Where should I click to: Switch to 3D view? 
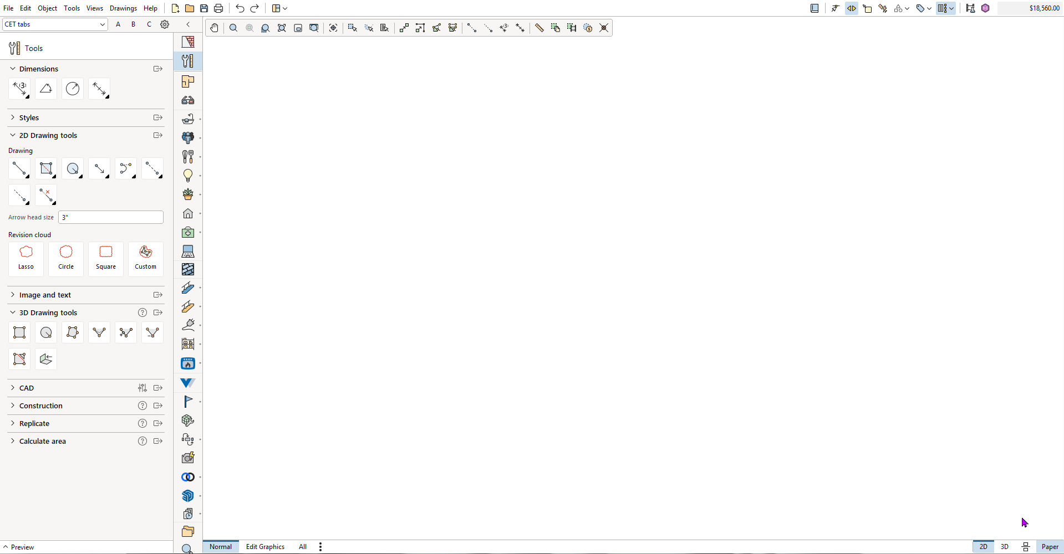coord(1004,547)
